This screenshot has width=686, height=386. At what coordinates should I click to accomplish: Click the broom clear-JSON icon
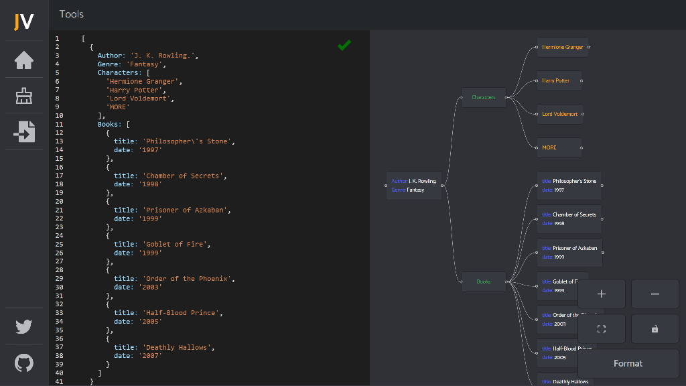point(24,96)
